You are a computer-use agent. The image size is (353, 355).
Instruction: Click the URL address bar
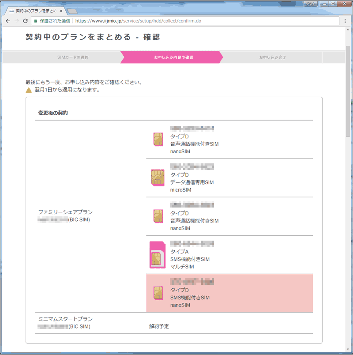199,21
